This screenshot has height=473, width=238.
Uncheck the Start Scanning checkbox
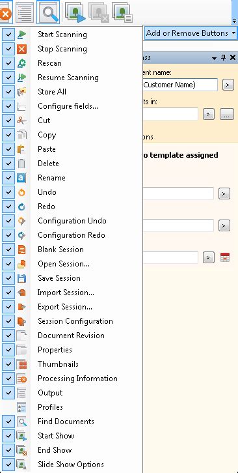(8, 35)
